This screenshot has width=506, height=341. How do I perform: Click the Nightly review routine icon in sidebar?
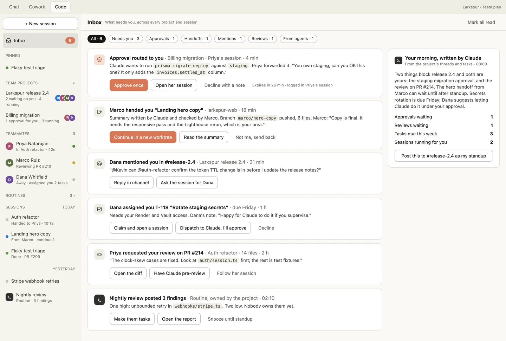tap(9, 297)
